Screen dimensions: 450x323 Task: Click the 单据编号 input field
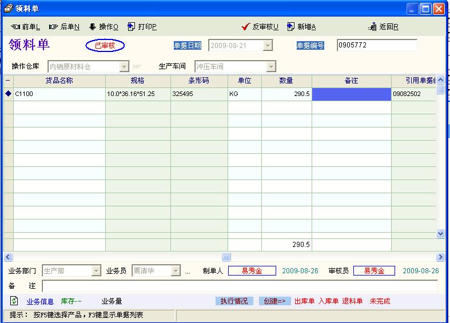[x=376, y=45]
